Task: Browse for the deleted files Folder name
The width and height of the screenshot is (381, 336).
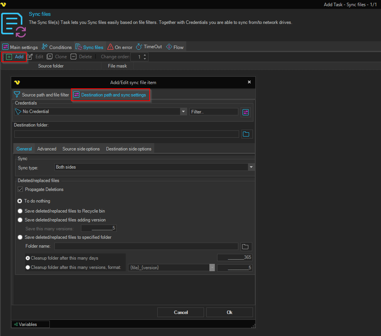Action: (x=246, y=247)
